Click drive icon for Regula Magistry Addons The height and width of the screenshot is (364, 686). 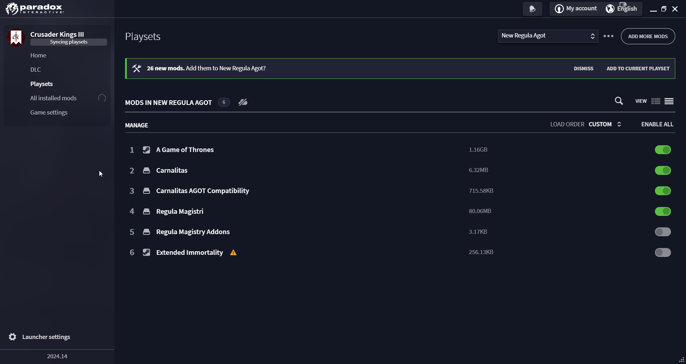point(146,232)
